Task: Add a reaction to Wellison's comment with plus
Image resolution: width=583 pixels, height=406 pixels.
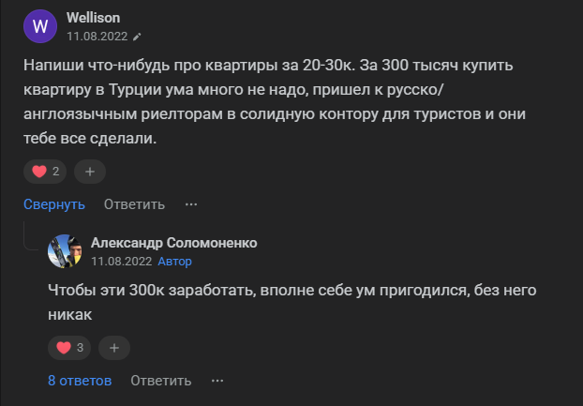Action: (x=90, y=172)
